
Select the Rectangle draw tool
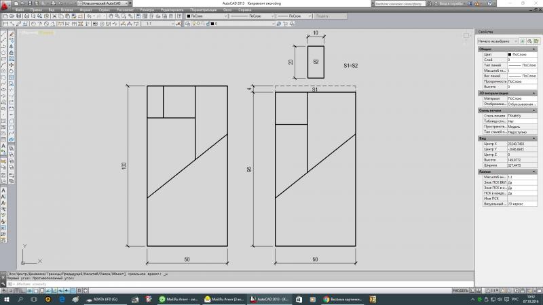click(3, 59)
